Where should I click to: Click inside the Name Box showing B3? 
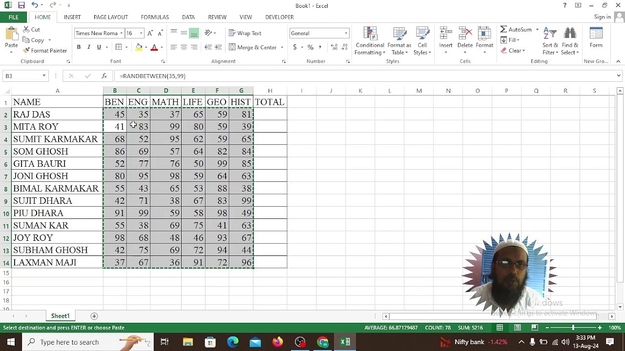[22, 76]
